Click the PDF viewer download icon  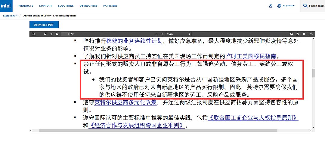click(298, 34)
